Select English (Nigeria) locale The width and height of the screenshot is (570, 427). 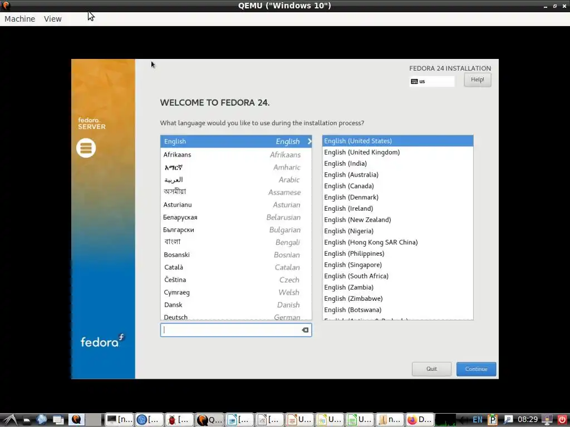pos(397,231)
